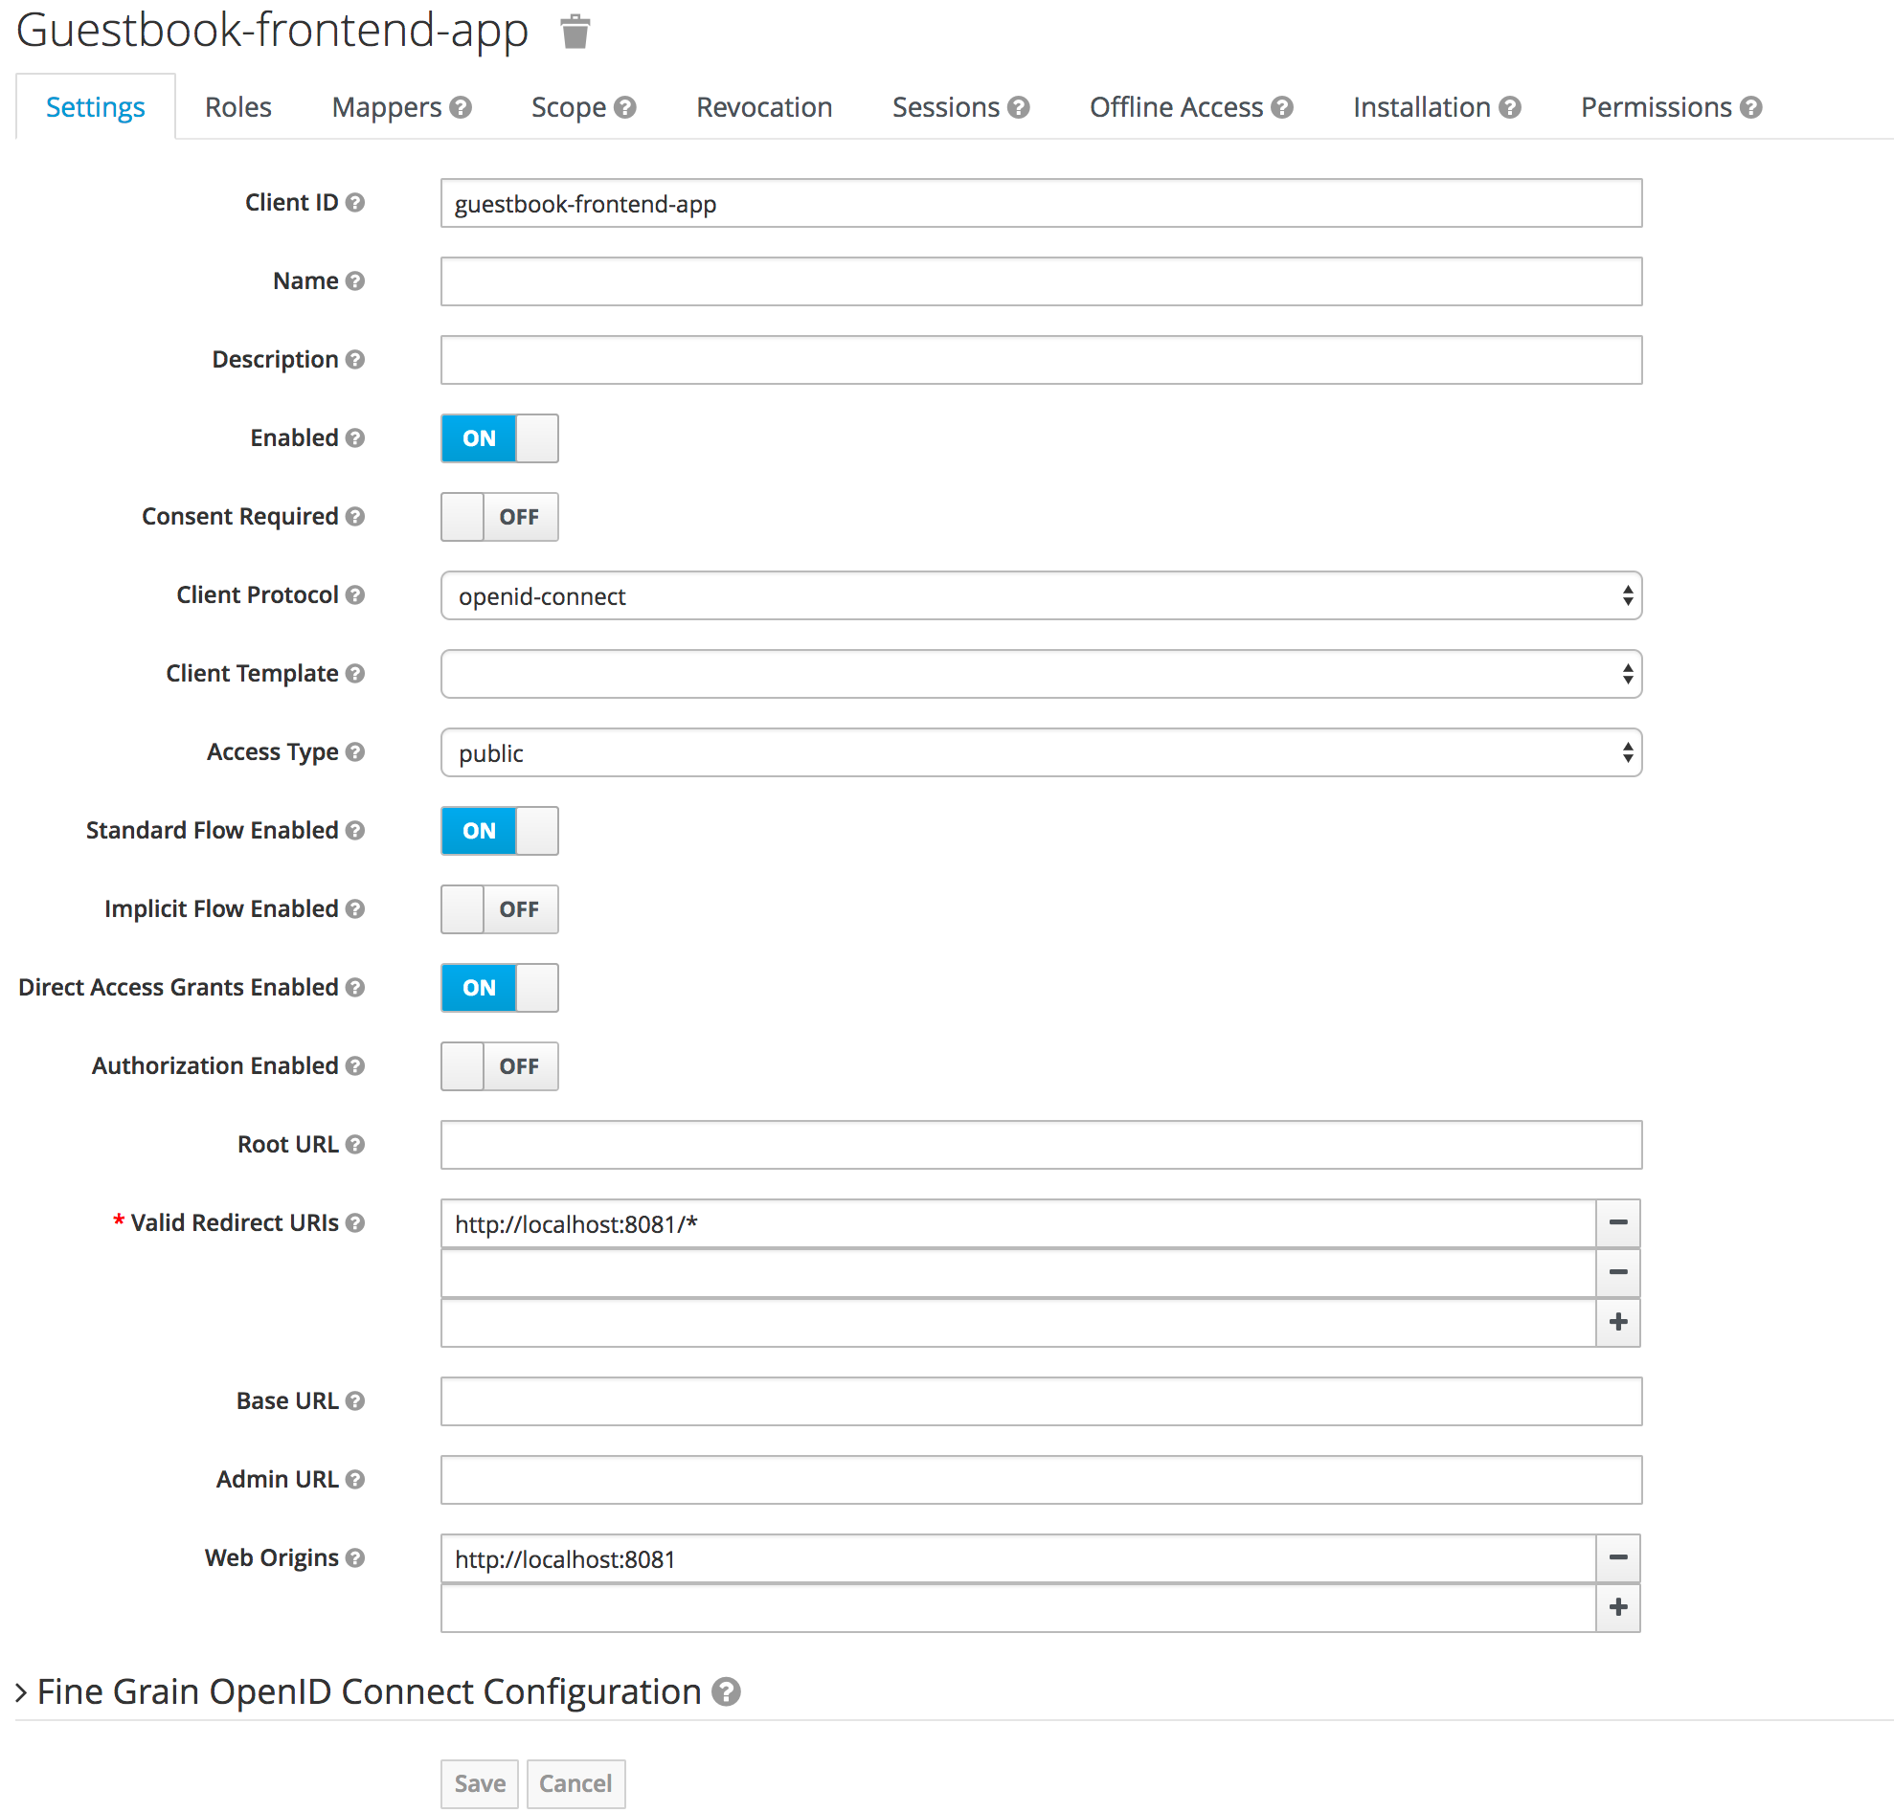This screenshot has width=1894, height=1813.
Task: Open the Access Type dropdown showing public
Action: pyautogui.click(x=1041, y=752)
